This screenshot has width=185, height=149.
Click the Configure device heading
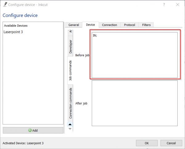[20, 15]
